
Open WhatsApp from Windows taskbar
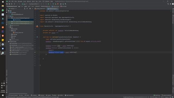3,10
